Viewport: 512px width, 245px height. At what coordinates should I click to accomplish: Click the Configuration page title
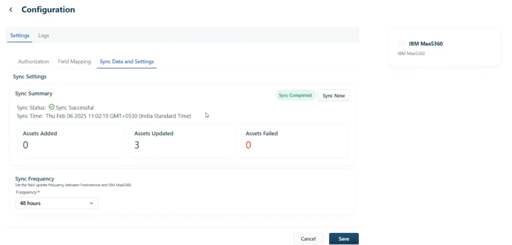point(48,10)
